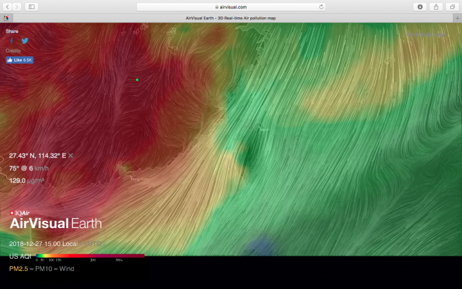Open the Safari downloads button

point(420,7)
